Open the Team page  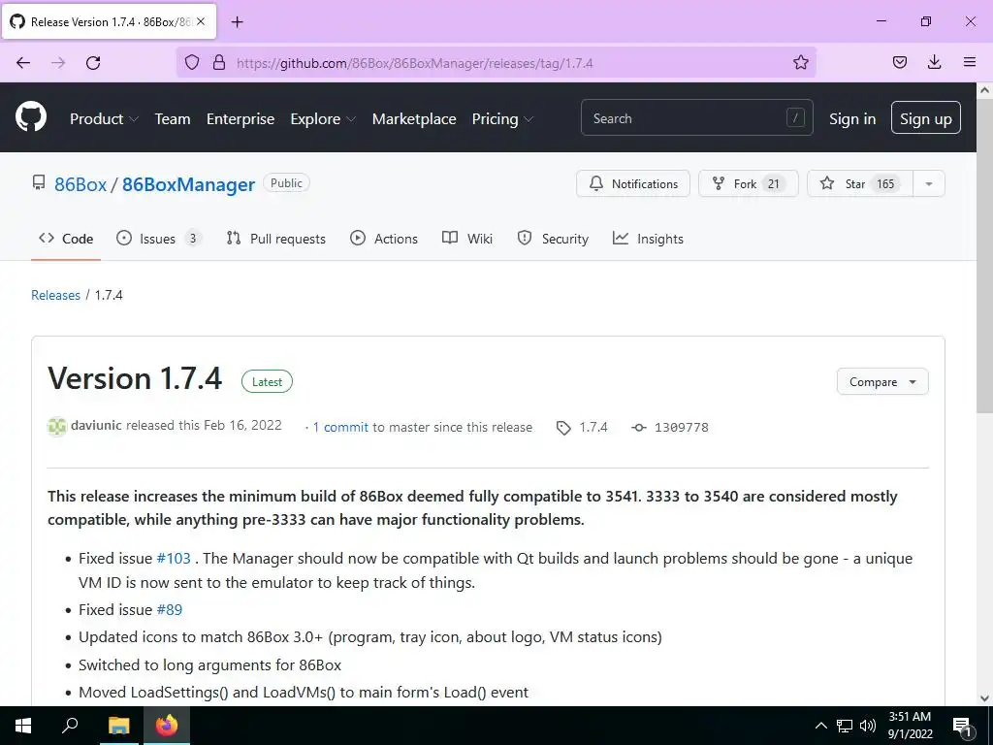click(x=173, y=118)
